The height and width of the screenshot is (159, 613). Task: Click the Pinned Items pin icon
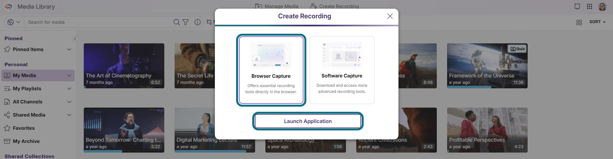pos(7,49)
